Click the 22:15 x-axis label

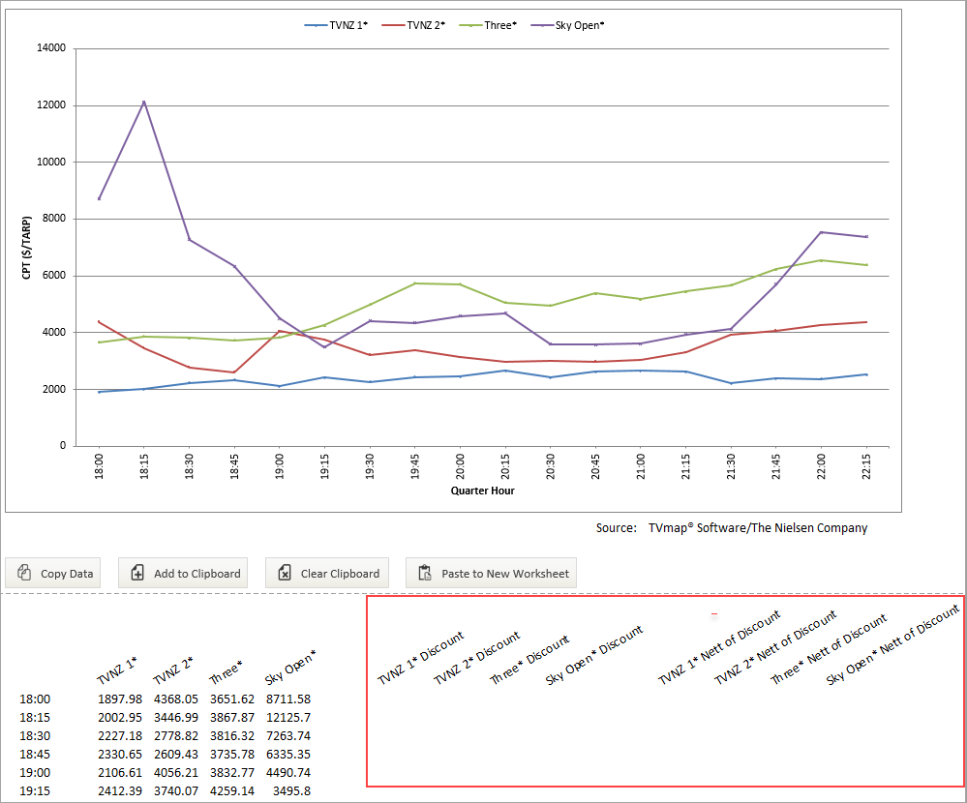point(866,466)
